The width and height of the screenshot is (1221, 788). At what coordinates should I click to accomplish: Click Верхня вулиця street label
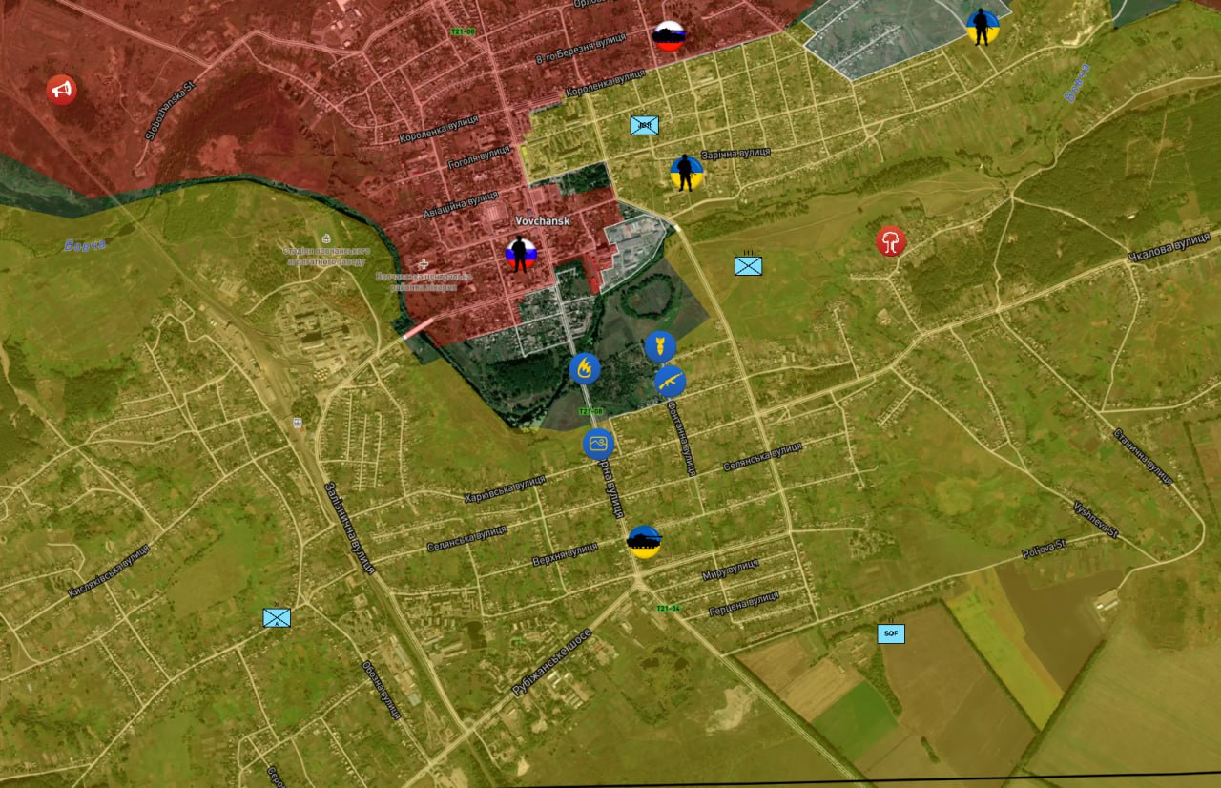(x=565, y=553)
